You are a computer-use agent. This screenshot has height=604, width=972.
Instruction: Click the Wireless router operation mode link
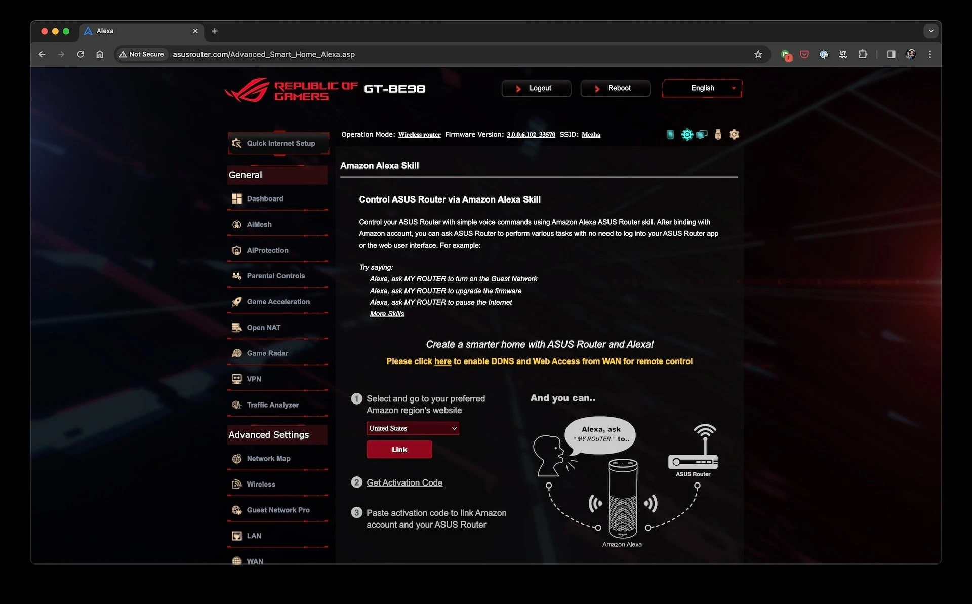419,135
